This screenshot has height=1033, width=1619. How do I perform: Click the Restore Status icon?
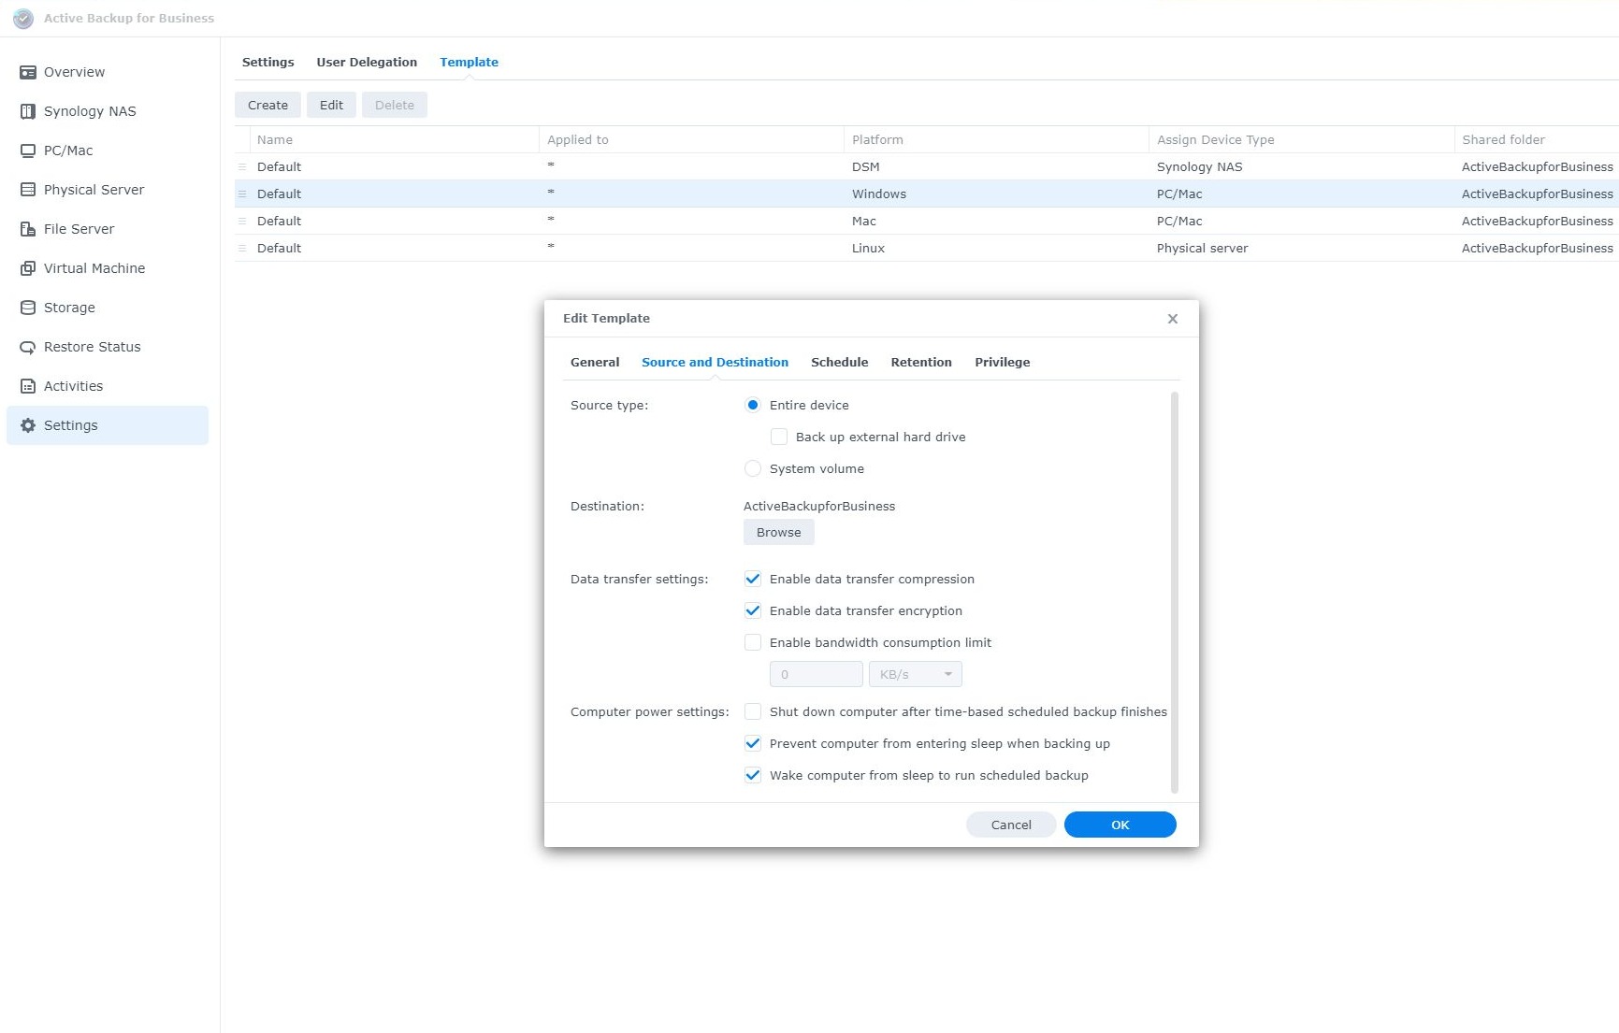(x=28, y=347)
